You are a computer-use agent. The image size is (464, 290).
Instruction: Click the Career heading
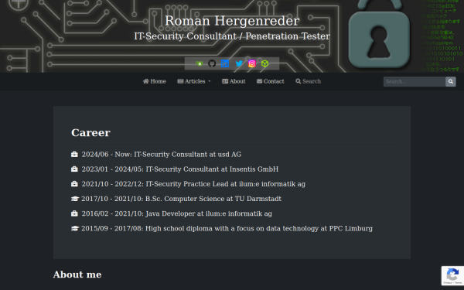(90, 132)
